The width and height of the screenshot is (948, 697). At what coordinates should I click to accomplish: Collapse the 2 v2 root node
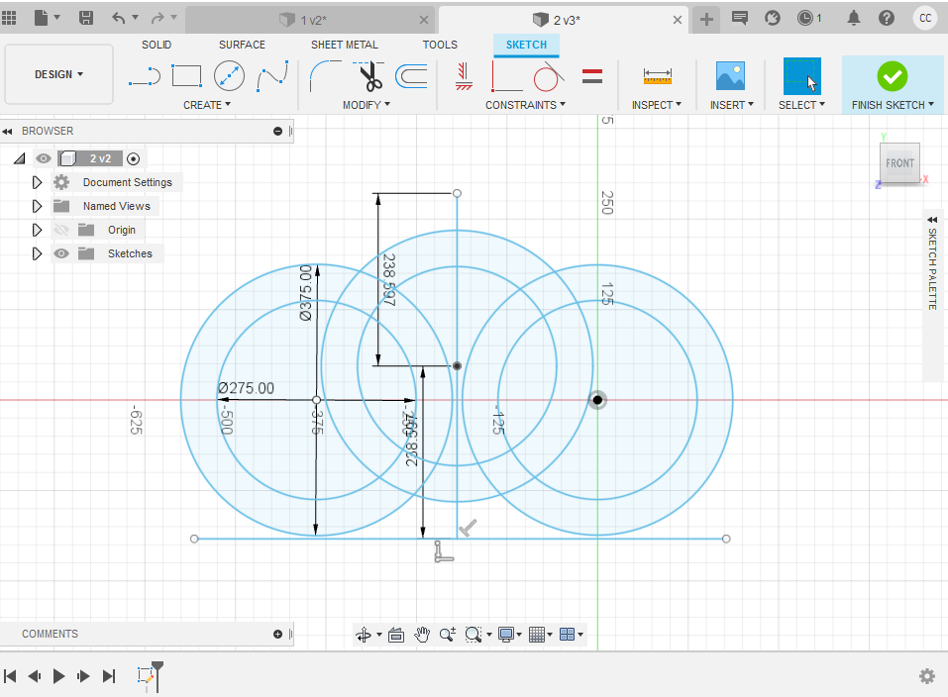click(x=20, y=158)
